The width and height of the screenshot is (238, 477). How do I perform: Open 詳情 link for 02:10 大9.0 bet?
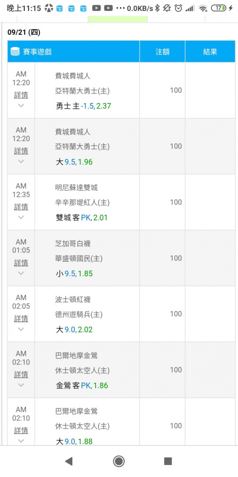(x=21, y=430)
